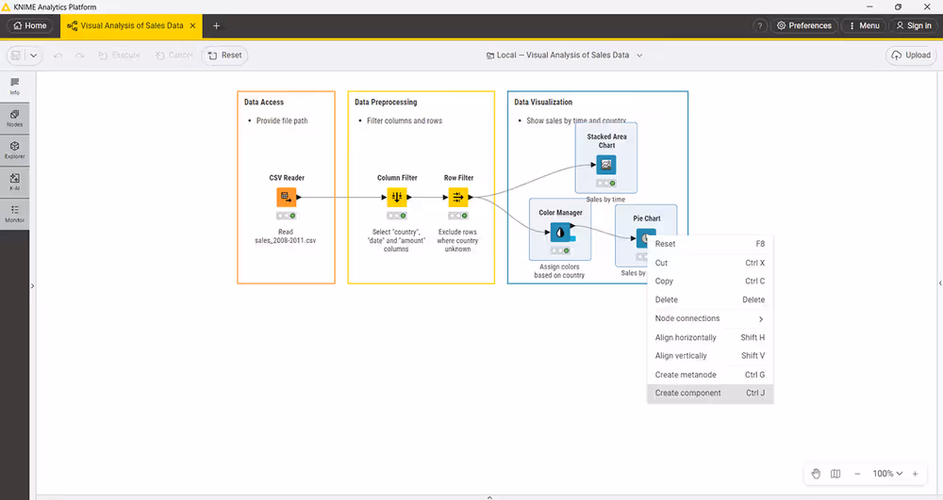Select the Column Filter node icon
The height and width of the screenshot is (500, 943).
click(396, 197)
